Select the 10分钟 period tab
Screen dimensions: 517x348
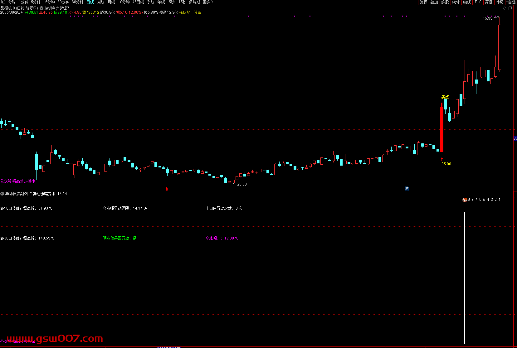pos(124,2)
